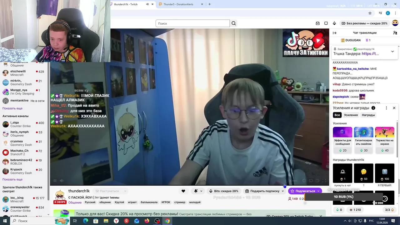The image size is (400, 225).
Task: Open chat community users icon
Action: pyautogui.click(x=395, y=33)
